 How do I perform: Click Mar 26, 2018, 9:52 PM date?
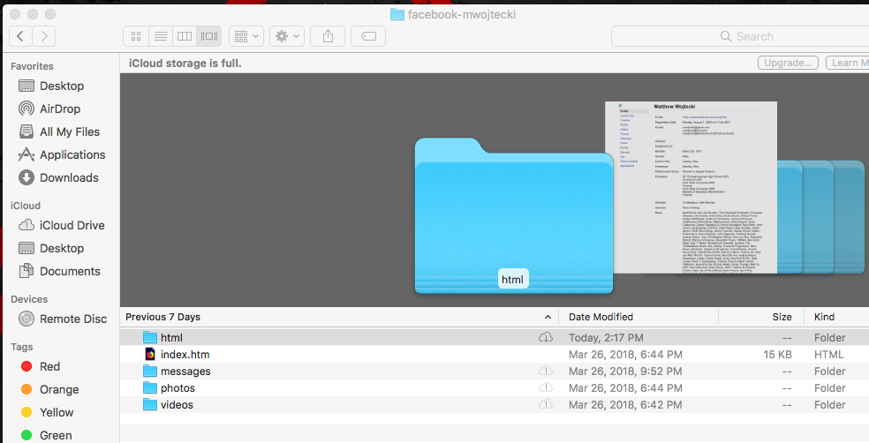tap(625, 371)
